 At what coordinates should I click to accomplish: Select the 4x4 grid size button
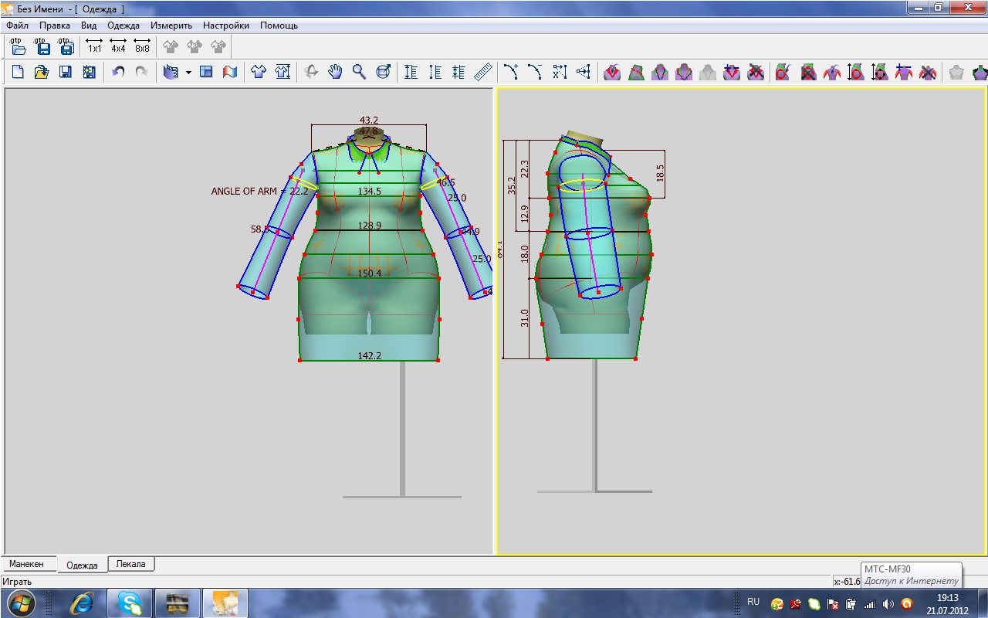(x=118, y=46)
